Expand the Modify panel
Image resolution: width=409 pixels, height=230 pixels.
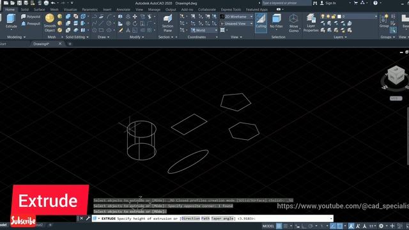137,37
